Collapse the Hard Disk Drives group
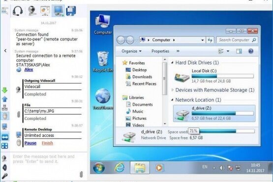 coord(172,62)
